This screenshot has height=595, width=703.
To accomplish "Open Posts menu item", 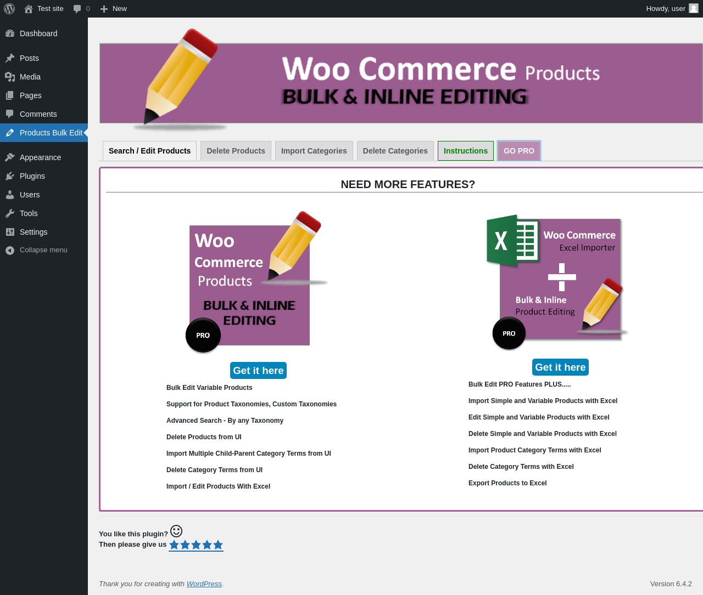I will click(x=44, y=58).
